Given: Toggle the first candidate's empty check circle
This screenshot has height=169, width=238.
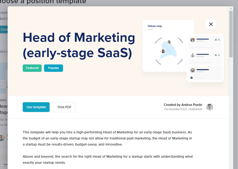Looking at the screenshot, I should tap(192, 47).
